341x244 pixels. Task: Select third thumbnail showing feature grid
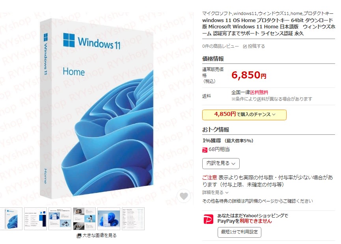pos(60,218)
